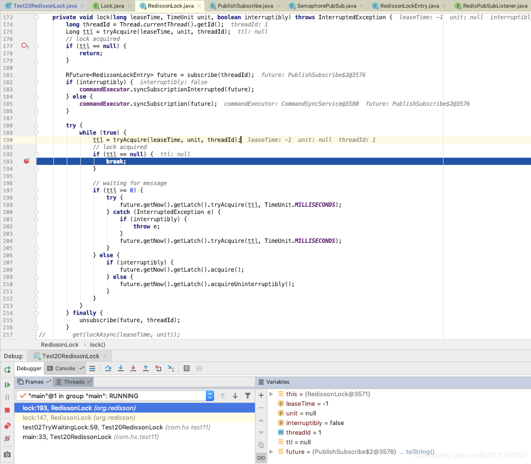The width and height of the screenshot is (531, 464).
Task: Switch to the Console tab
Action: [x=65, y=369]
